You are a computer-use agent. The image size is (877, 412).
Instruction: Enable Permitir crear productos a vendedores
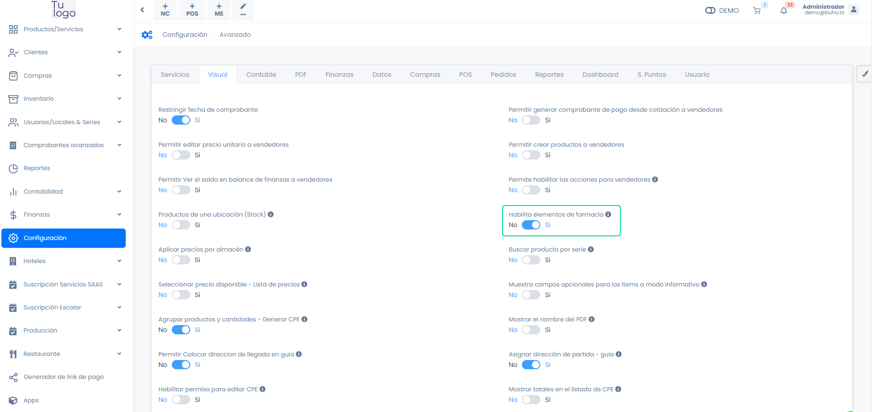[x=531, y=155]
